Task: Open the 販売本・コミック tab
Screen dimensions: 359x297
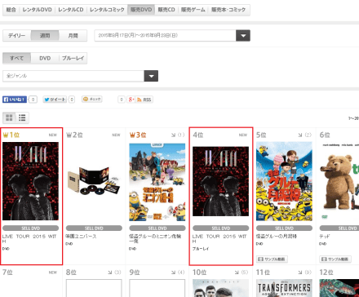Action: pos(228,10)
